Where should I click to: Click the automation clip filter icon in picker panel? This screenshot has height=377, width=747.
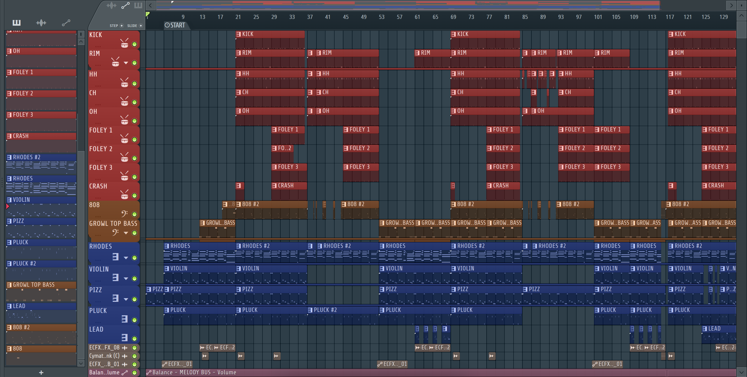(66, 23)
